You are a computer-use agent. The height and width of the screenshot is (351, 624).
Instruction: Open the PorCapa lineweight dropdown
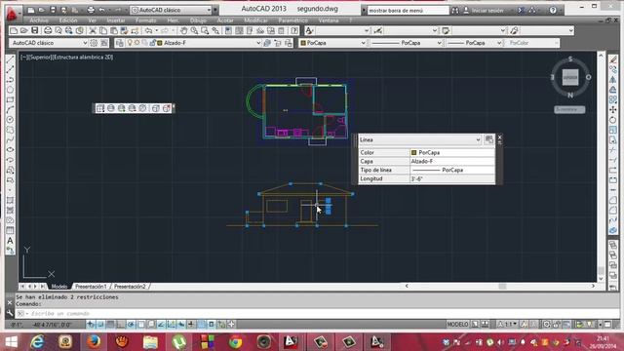[x=499, y=43]
